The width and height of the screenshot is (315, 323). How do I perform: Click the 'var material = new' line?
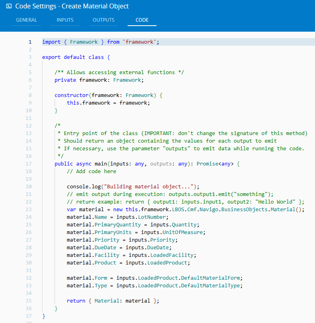[185, 210]
